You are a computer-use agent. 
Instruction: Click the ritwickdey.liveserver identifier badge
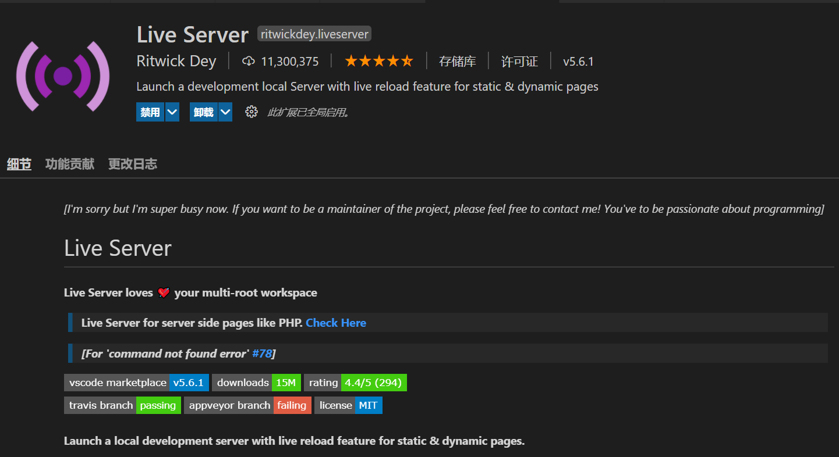click(x=314, y=34)
